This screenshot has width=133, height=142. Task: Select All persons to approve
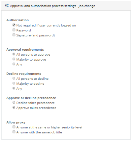[x=14, y=54]
